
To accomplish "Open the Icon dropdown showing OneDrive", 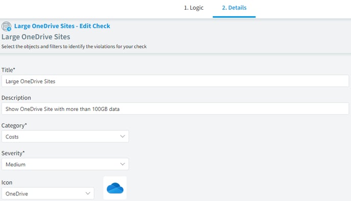I will click(x=47, y=193).
